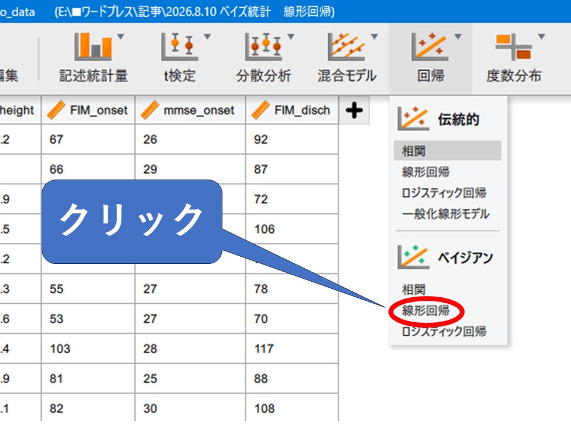Viewport: 571px width, 428px height.
Task: Open the 分散分析 ANOVA module icon
Action: click(x=263, y=46)
